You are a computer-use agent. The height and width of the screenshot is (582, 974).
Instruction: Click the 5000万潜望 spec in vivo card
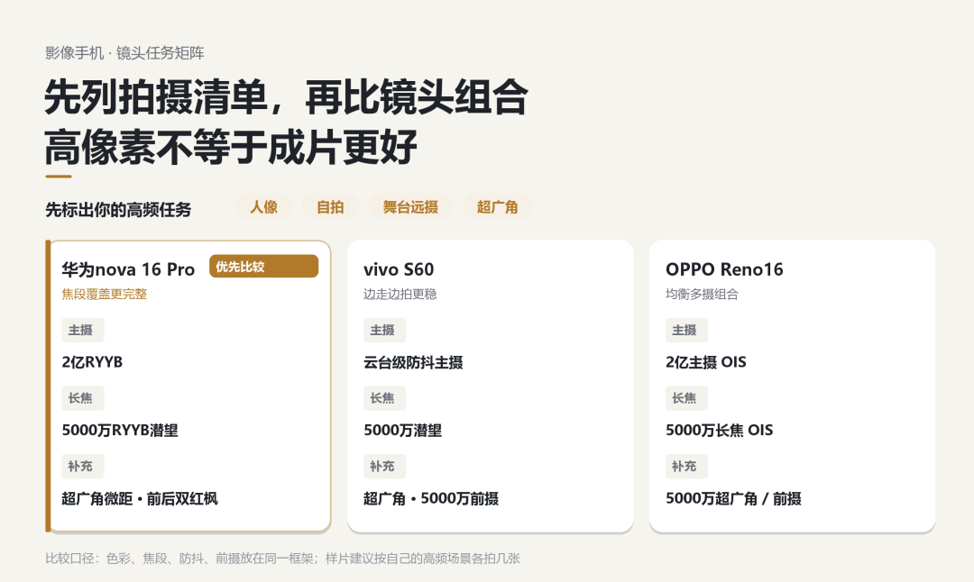coord(402,431)
